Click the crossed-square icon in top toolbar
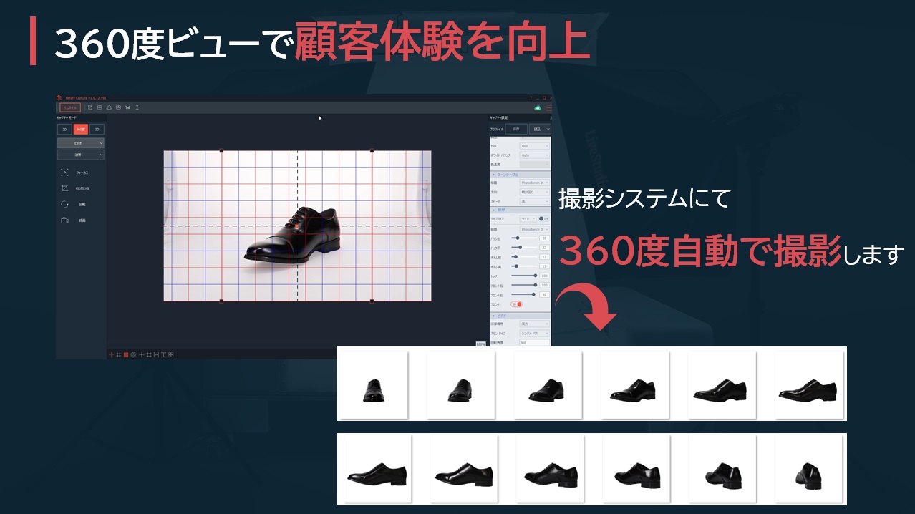This screenshot has height=514, width=915. [x=90, y=107]
